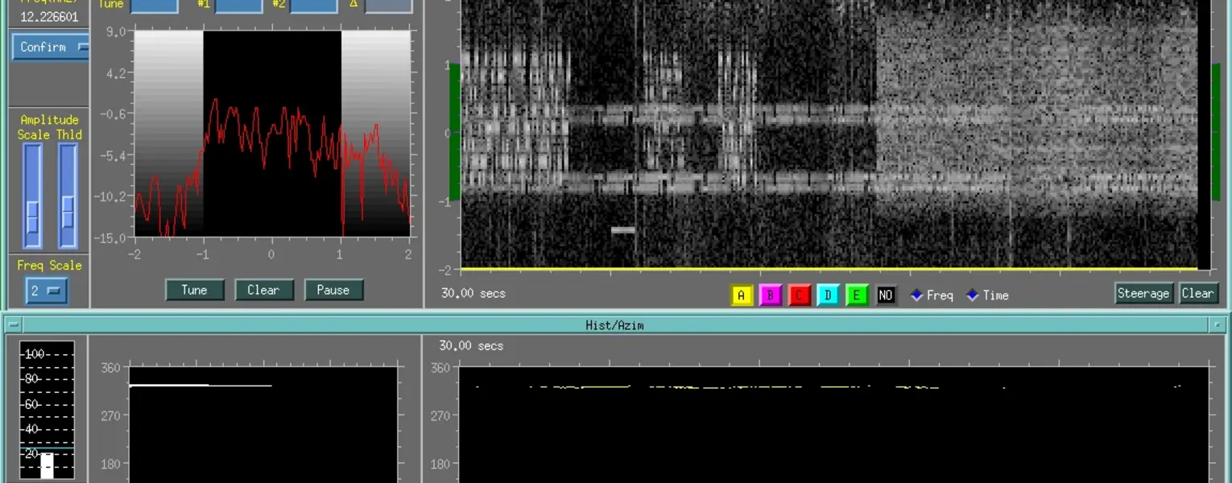Select the yellow A marker button
The image size is (1232, 483).
741,295
